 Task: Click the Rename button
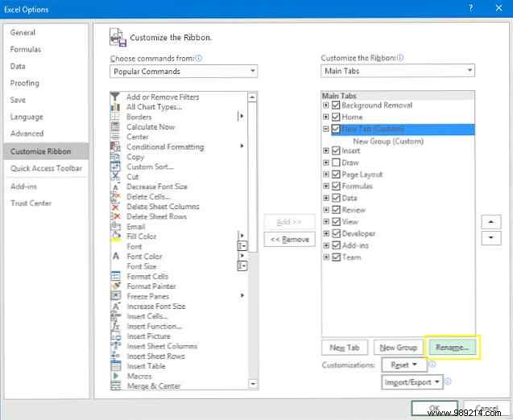(452, 348)
